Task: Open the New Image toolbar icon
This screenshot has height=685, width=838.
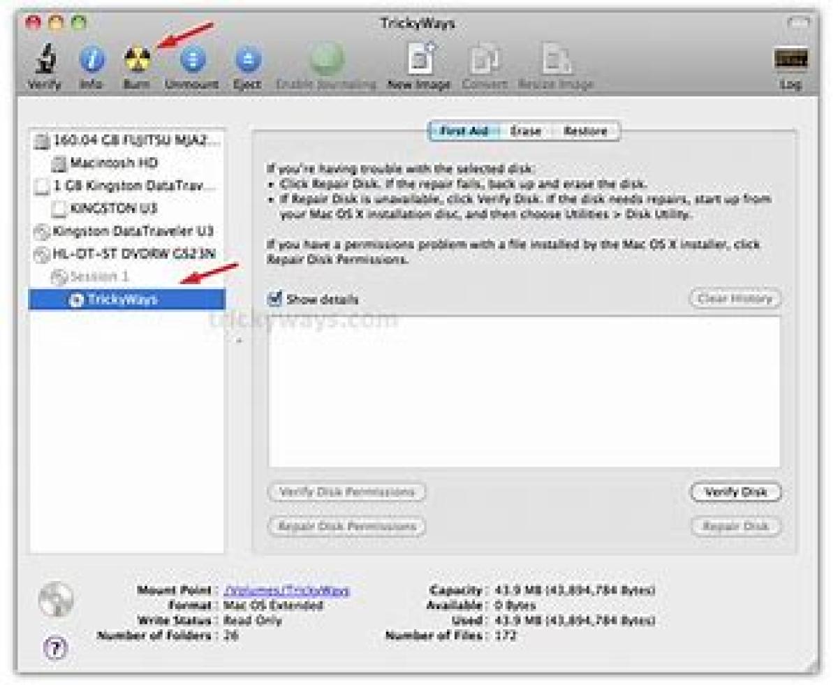Action: (419, 61)
